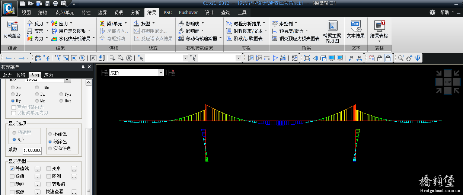Expand the 影响线 dropdown
Viewport: 463px width, 195px height.
point(202,23)
